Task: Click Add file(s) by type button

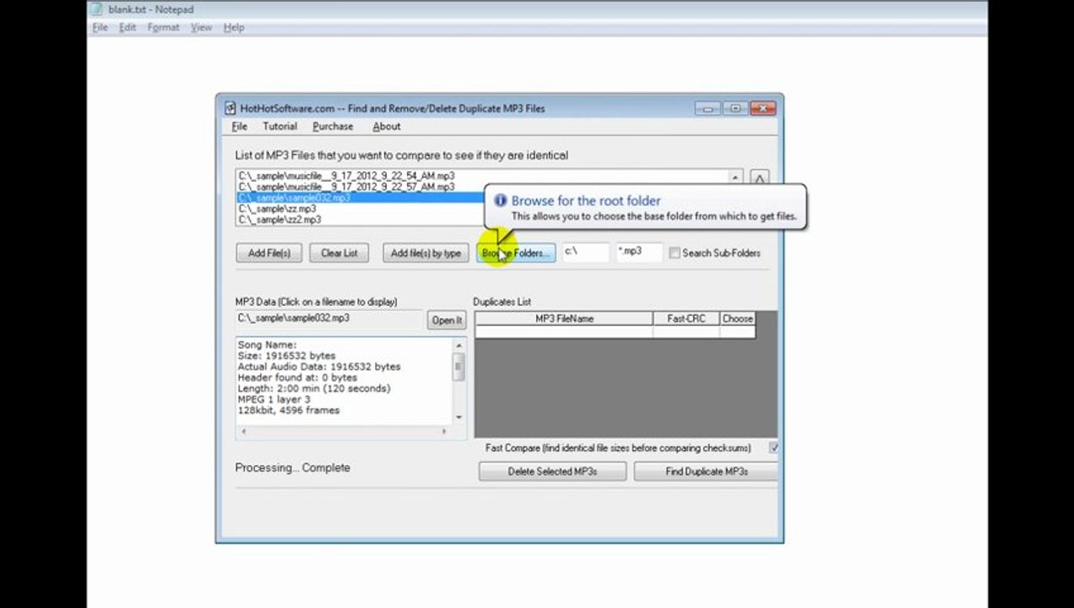Action: click(426, 252)
